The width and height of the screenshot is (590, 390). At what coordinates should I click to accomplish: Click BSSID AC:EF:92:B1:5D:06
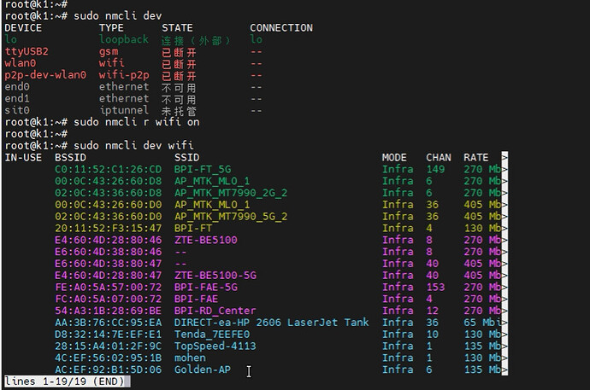click(109, 370)
